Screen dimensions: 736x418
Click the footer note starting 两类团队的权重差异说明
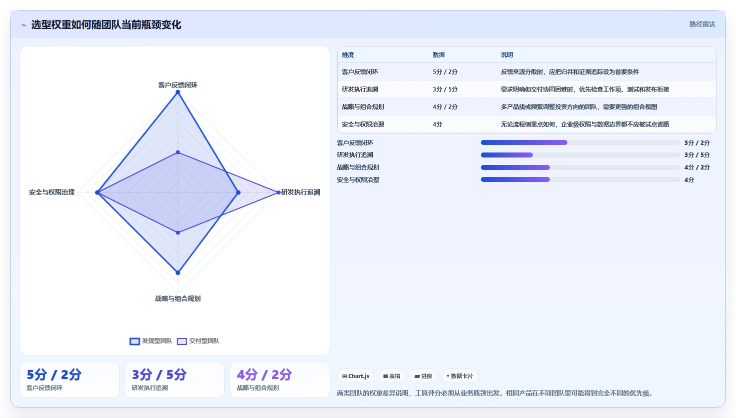pyautogui.click(x=494, y=393)
